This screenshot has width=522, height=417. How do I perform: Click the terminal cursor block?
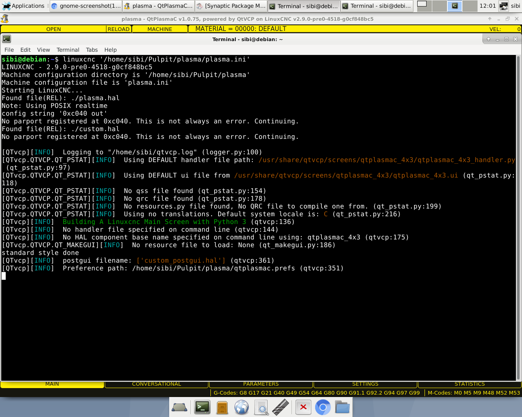[x=4, y=276]
